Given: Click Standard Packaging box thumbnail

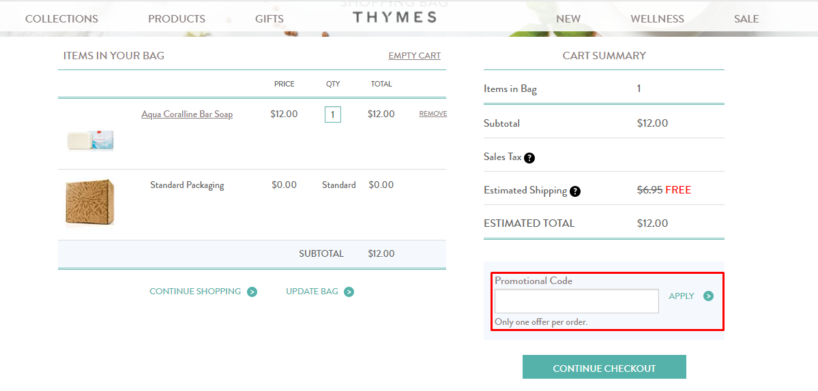Looking at the screenshot, I should (x=90, y=202).
